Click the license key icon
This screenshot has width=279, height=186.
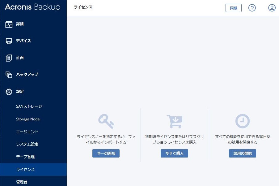pos(106,121)
